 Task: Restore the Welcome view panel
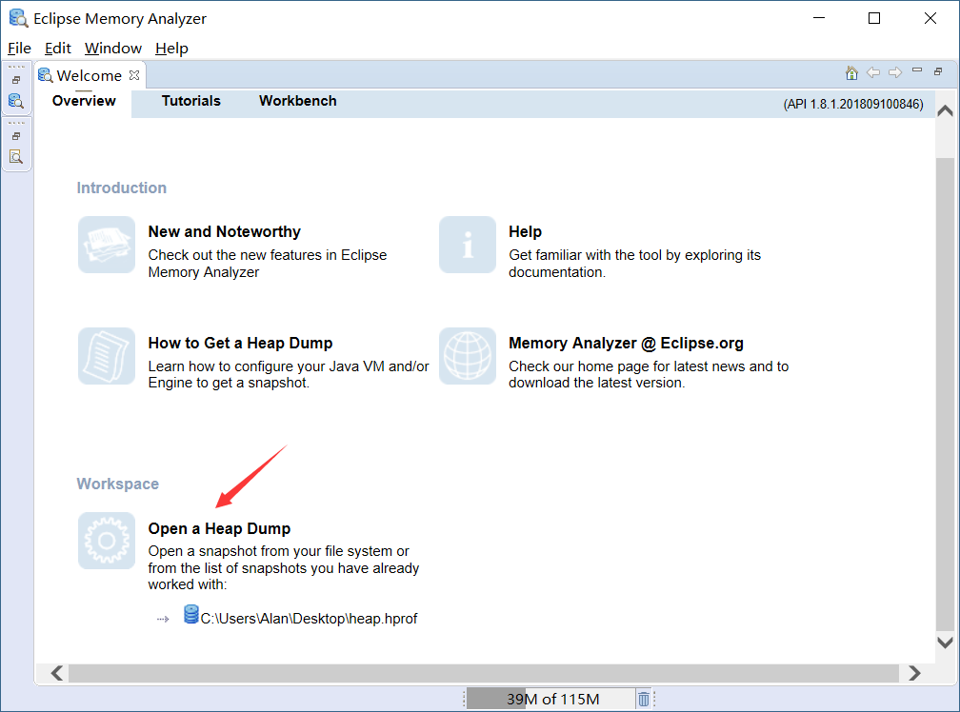coord(938,71)
